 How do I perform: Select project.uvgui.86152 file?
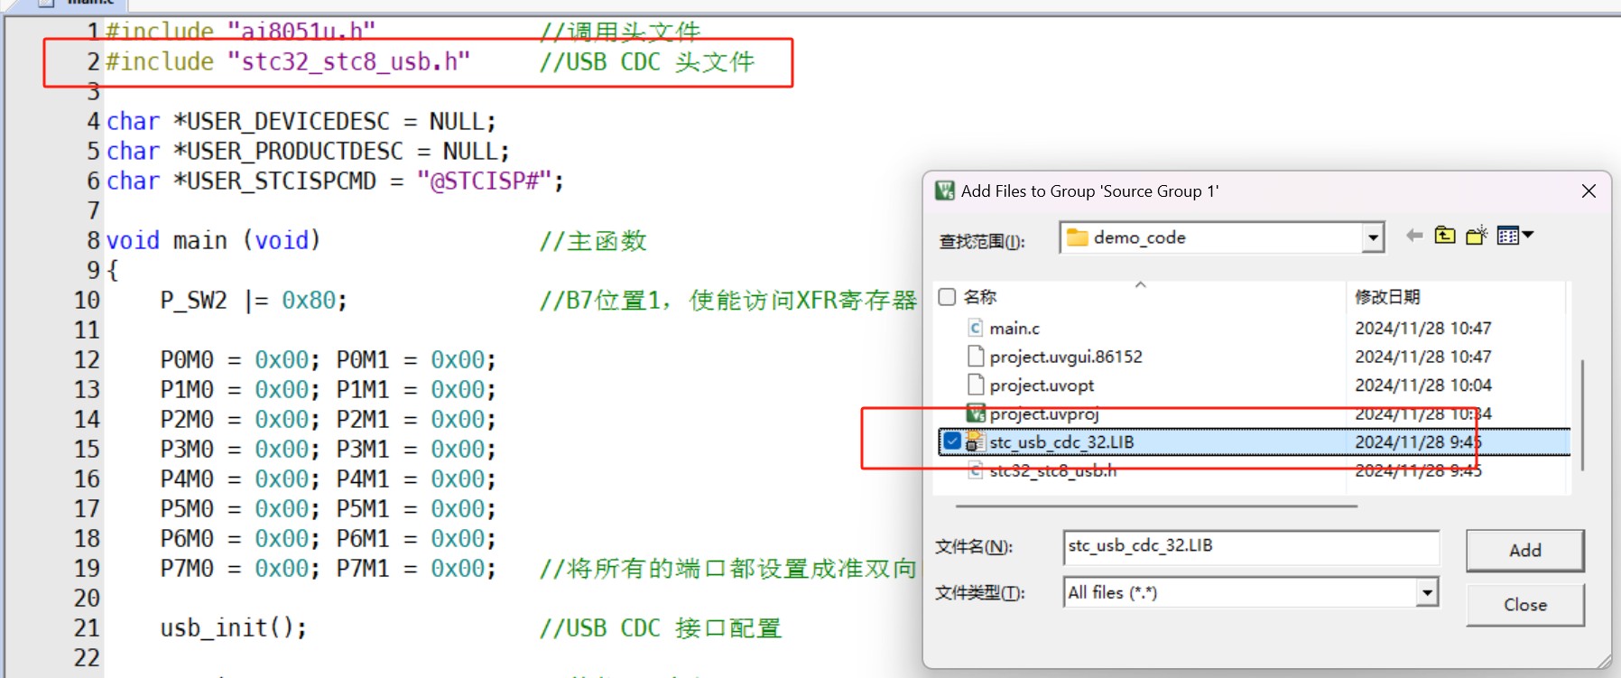[1065, 357]
